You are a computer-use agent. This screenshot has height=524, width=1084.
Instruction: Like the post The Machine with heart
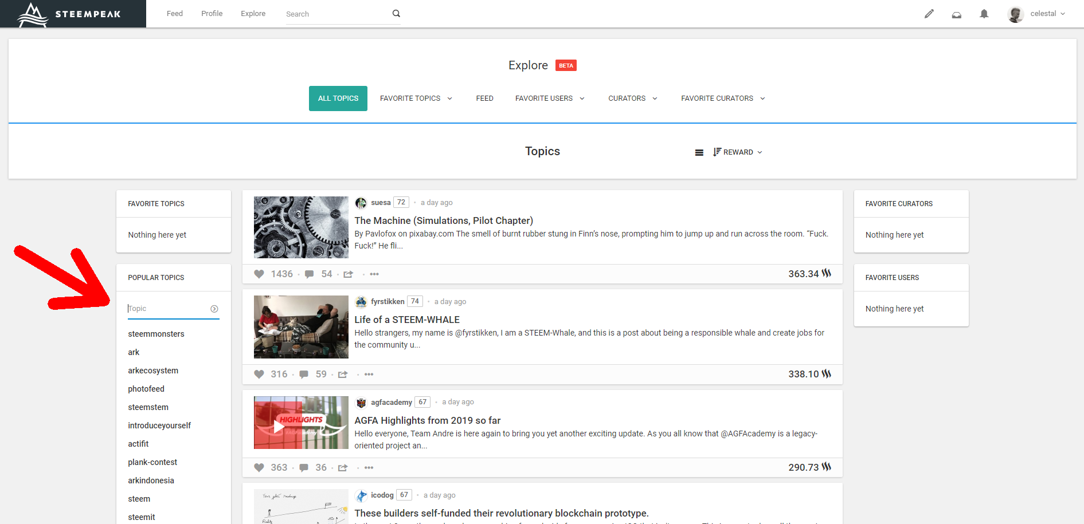(259, 274)
